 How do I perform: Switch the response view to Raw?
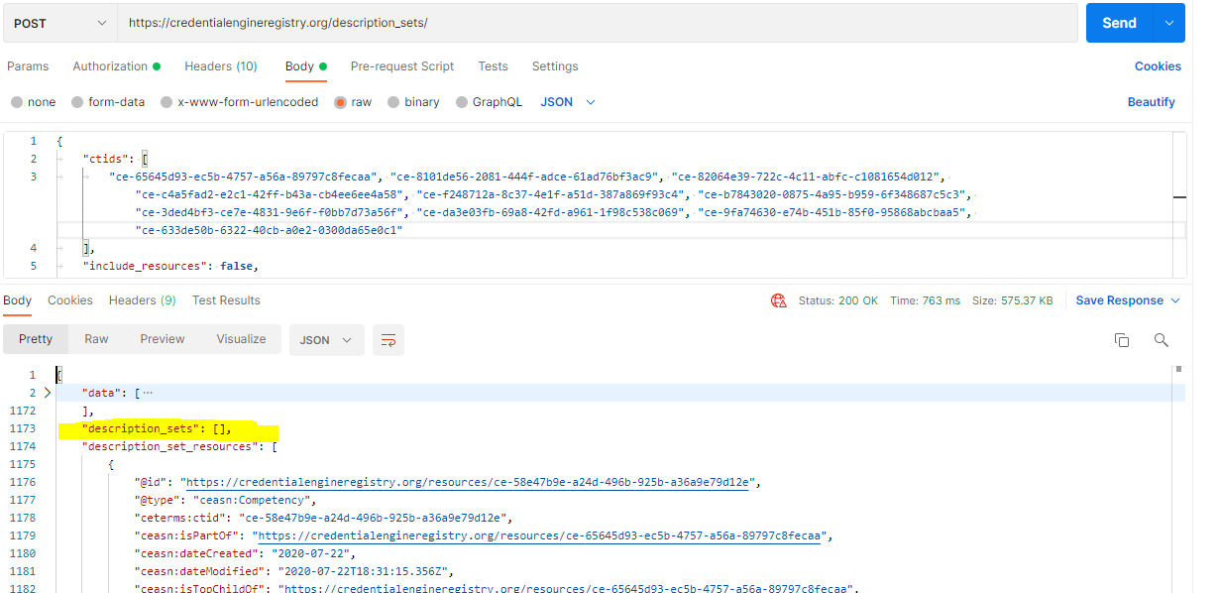96,339
